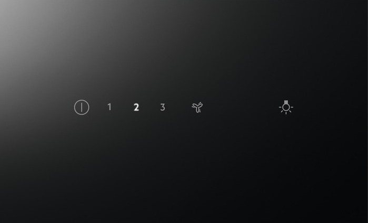
Task: Enable the cooktop lighting
Action: click(x=286, y=107)
